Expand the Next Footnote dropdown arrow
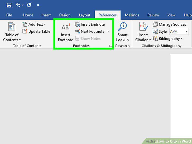The width and height of the screenshot is (192, 144). (108, 31)
